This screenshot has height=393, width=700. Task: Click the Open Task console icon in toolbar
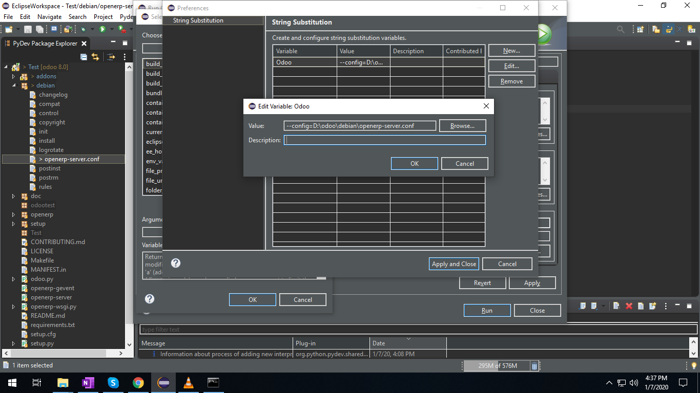coord(54,29)
